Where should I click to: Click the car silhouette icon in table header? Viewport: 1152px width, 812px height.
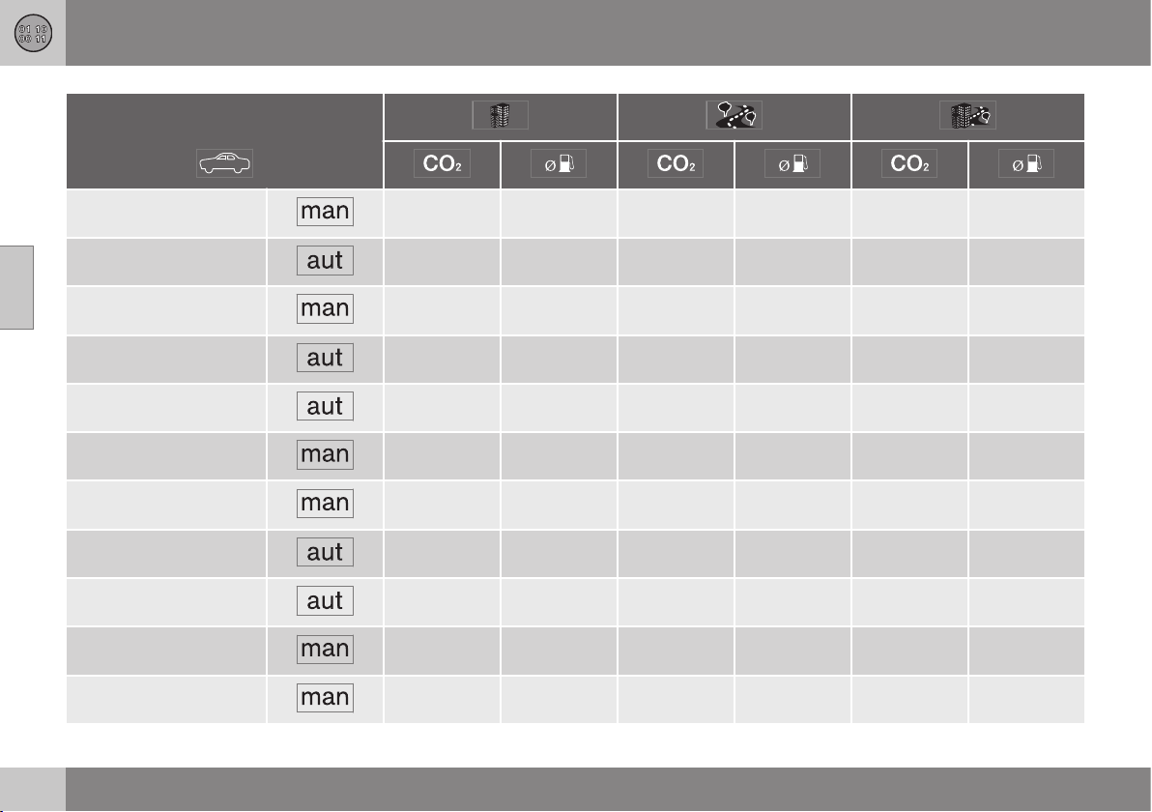pos(225,163)
